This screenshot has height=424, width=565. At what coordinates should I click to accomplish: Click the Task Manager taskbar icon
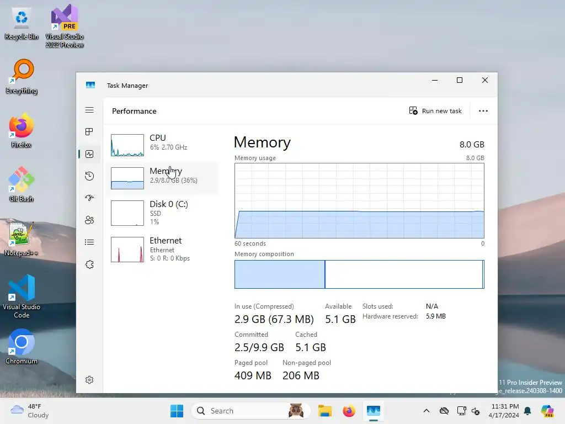click(x=374, y=411)
